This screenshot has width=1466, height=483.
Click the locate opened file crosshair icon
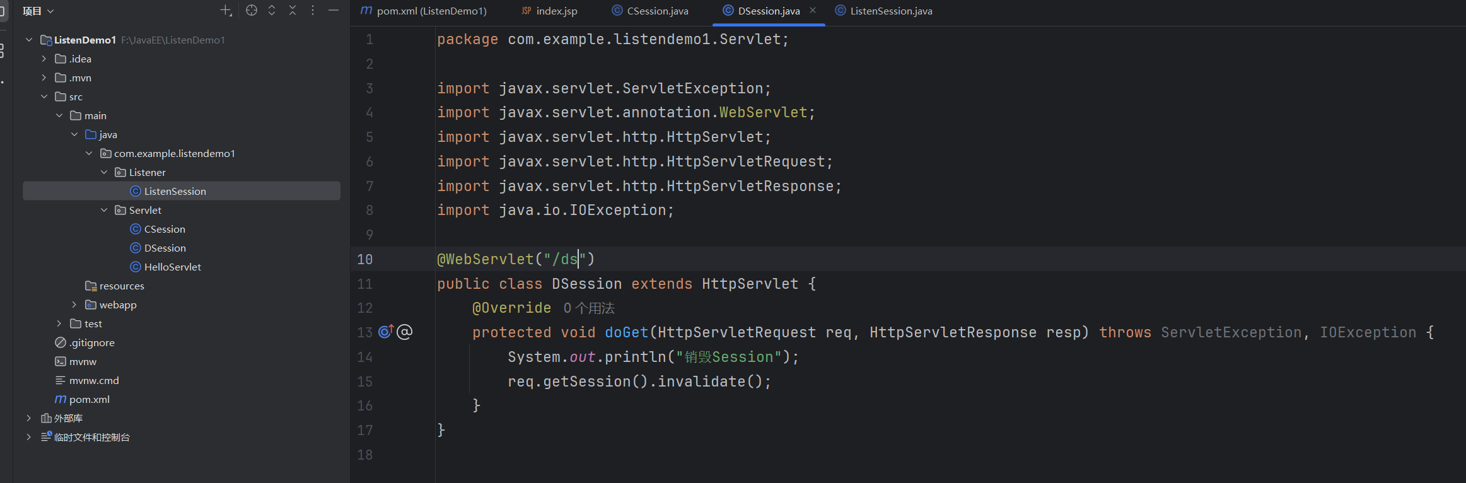click(x=252, y=10)
